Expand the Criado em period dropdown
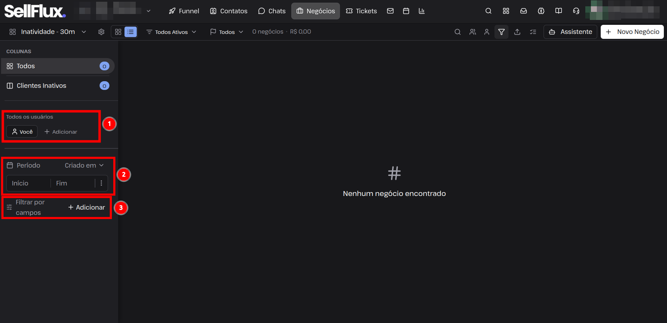 coord(84,165)
